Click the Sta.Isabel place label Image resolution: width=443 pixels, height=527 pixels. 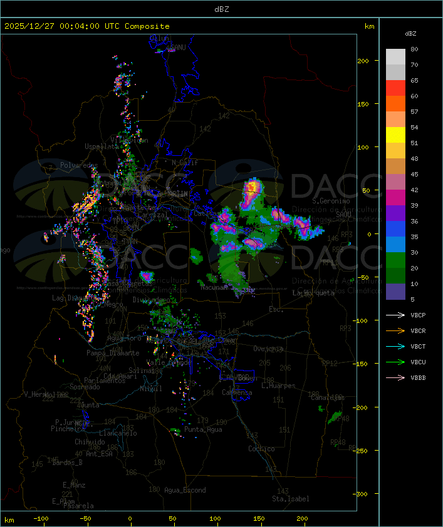click(291, 499)
